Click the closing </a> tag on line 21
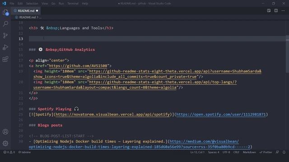The width and height of the screenshot is (289, 162). coord(33,93)
